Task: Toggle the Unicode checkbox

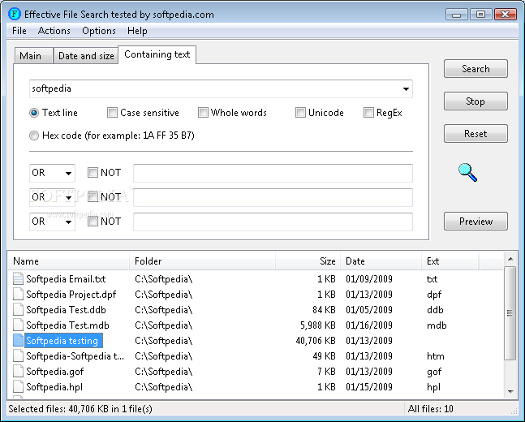Action: click(x=300, y=113)
